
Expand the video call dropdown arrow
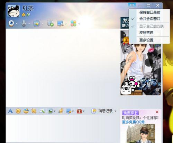(17, 24)
